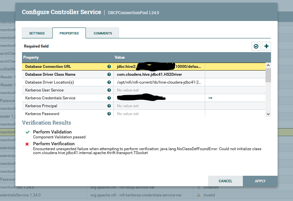Select the Database Driver Class Name property
Viewport: 293px width, 201px height.
point(50,74)
